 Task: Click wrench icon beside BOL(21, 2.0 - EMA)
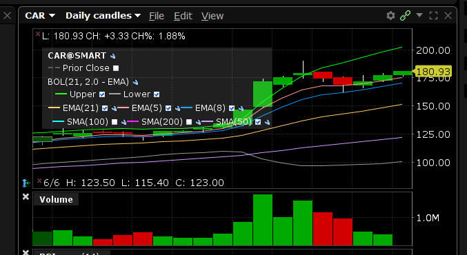click(x=135, y=82)
